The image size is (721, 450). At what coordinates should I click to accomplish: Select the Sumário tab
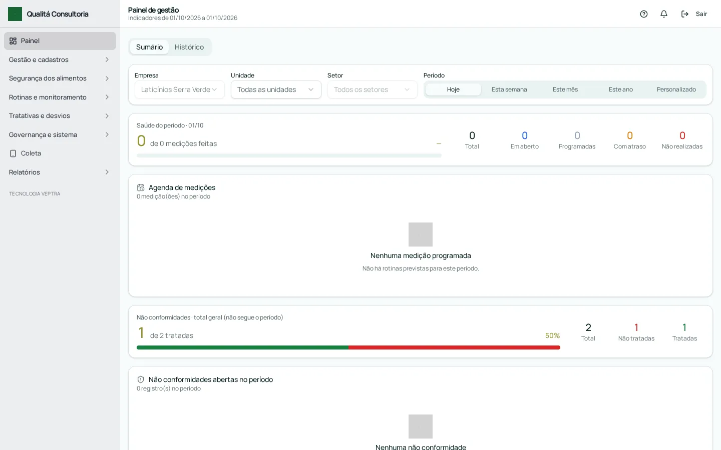pyautogui.click(x=149, y=47)
